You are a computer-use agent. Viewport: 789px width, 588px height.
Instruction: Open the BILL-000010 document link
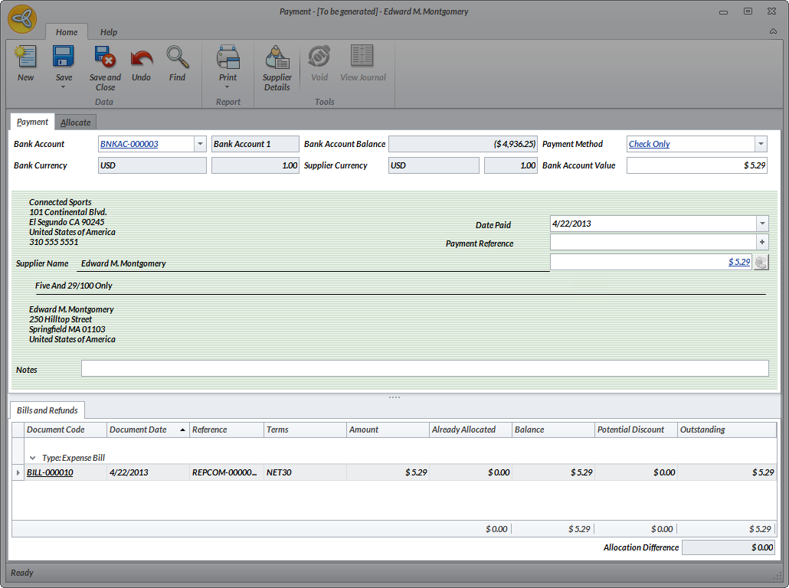pos(50,472)
